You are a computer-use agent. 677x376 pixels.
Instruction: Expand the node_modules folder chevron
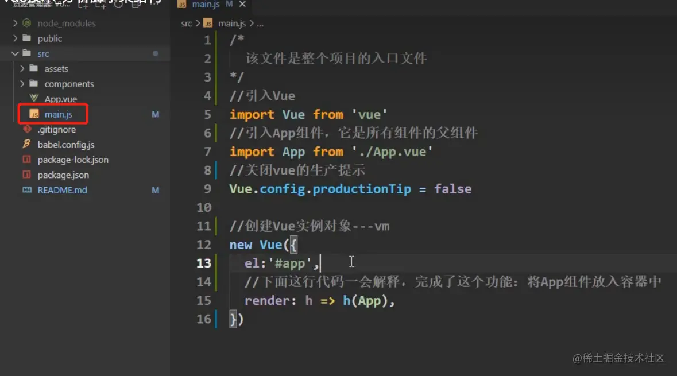click(15, 23)
